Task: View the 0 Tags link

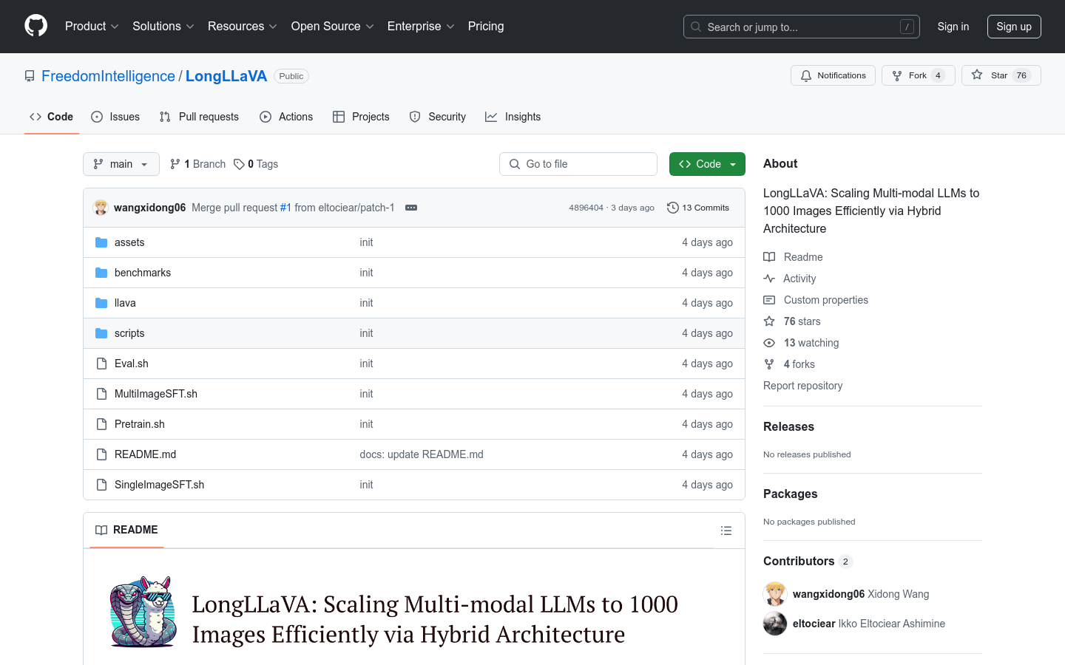Action: pos(256,164)
